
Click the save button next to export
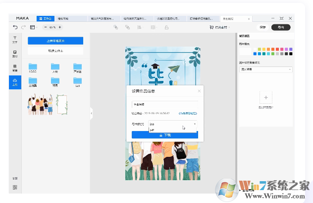pos(262,27)
